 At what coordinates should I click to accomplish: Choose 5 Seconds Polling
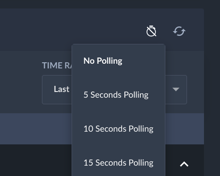tap(116, 95)
